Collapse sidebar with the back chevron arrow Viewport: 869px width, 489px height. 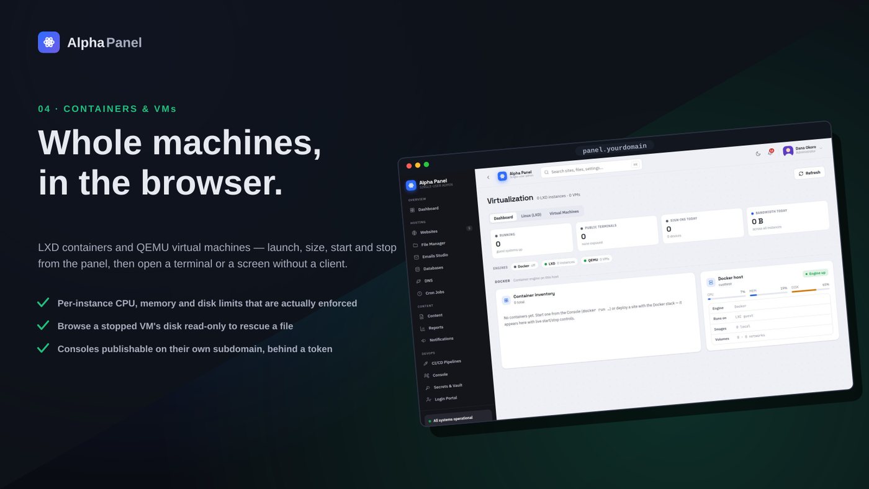(x=488, y=177)
